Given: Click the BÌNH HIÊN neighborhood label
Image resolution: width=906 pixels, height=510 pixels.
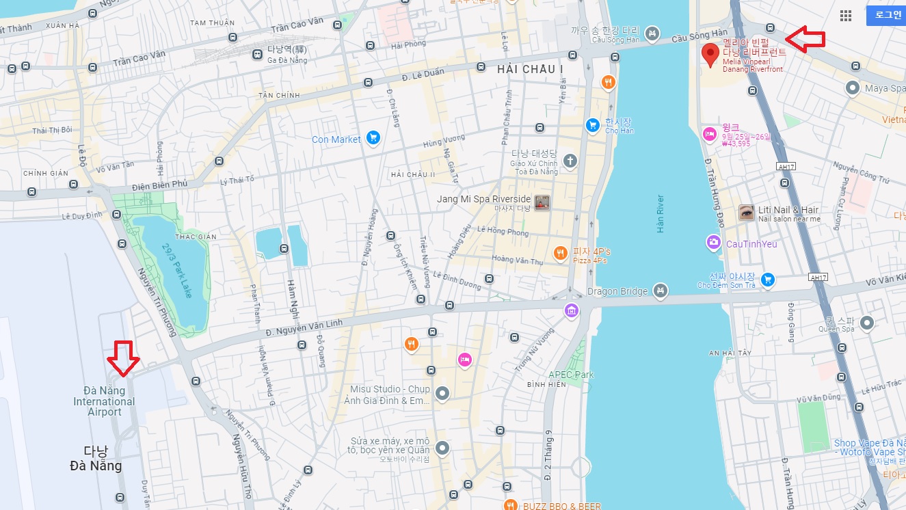Looking at the screenshot, I should coord(546,385).
